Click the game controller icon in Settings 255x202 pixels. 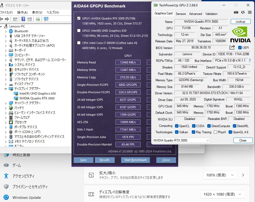coord(6,165)
